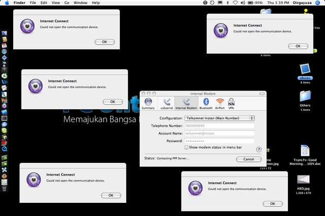Click OK in dialog covering the blue wallpaper logo
The image size is (325, 216).
click(113, 102)
